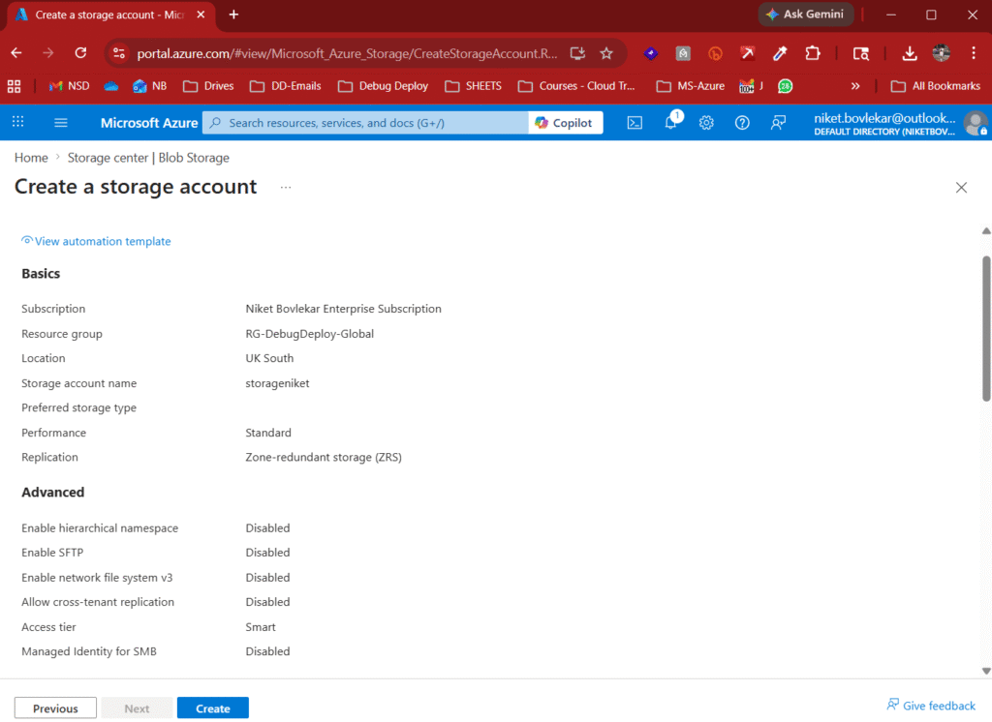The width and height of the screenshot is (992, 722).
Task: Click the header feedback icon
Action: [x=778, y=123]
